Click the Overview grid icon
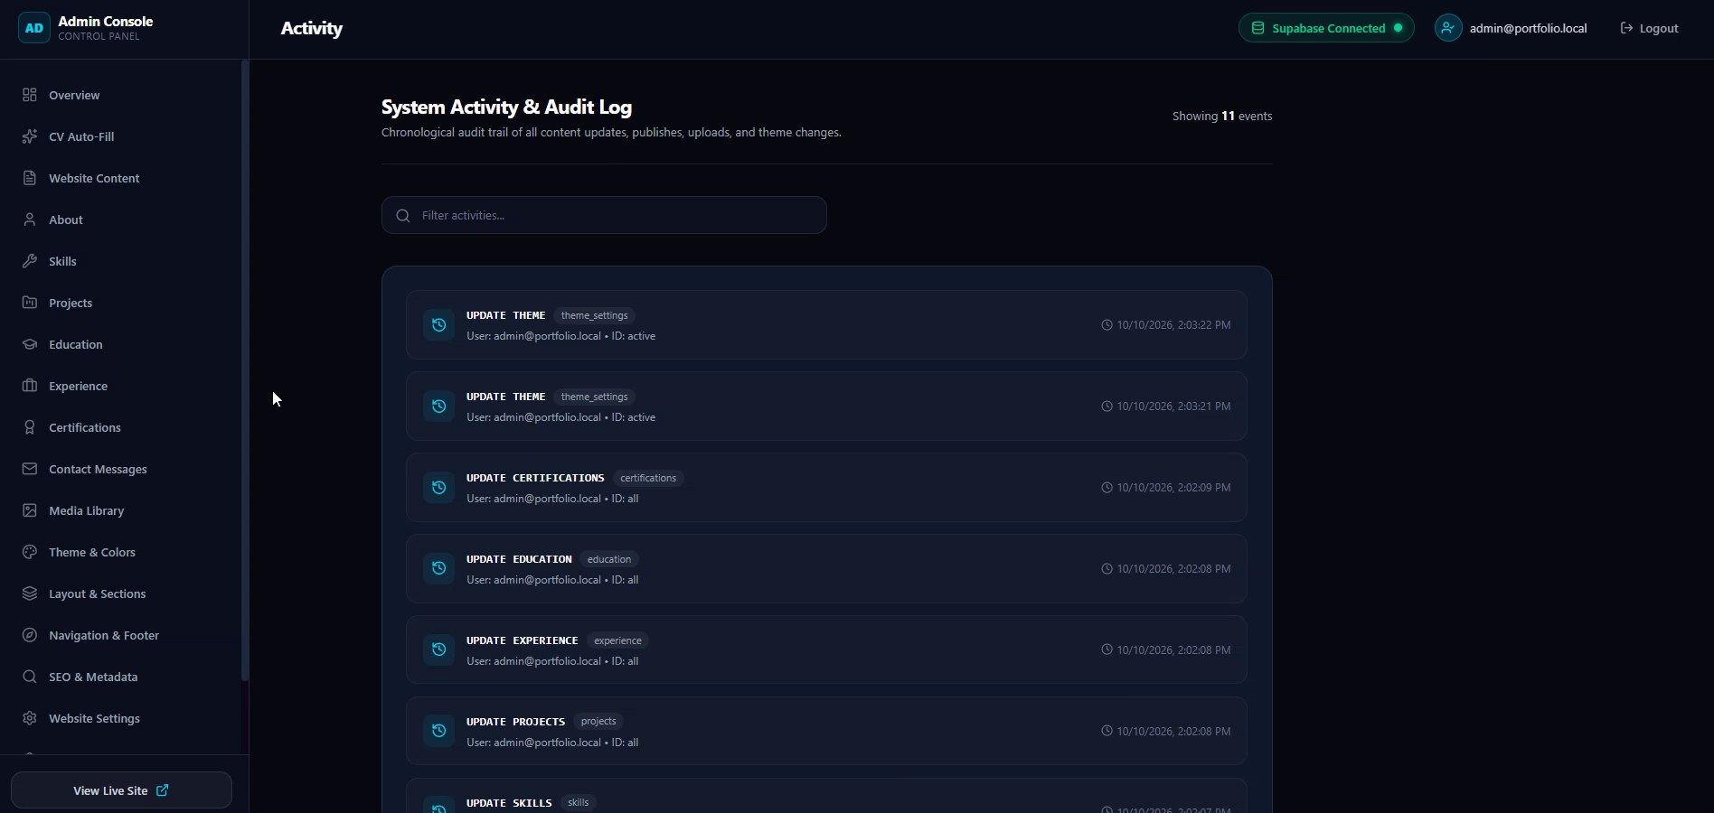 point(30,95)
